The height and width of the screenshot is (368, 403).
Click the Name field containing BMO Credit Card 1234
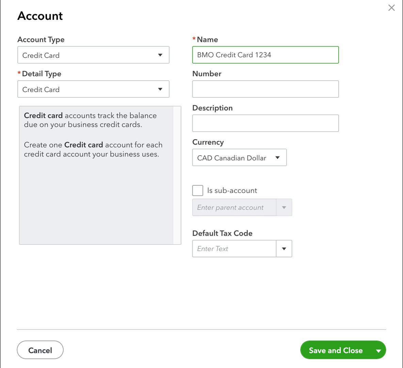coord(265,55)
